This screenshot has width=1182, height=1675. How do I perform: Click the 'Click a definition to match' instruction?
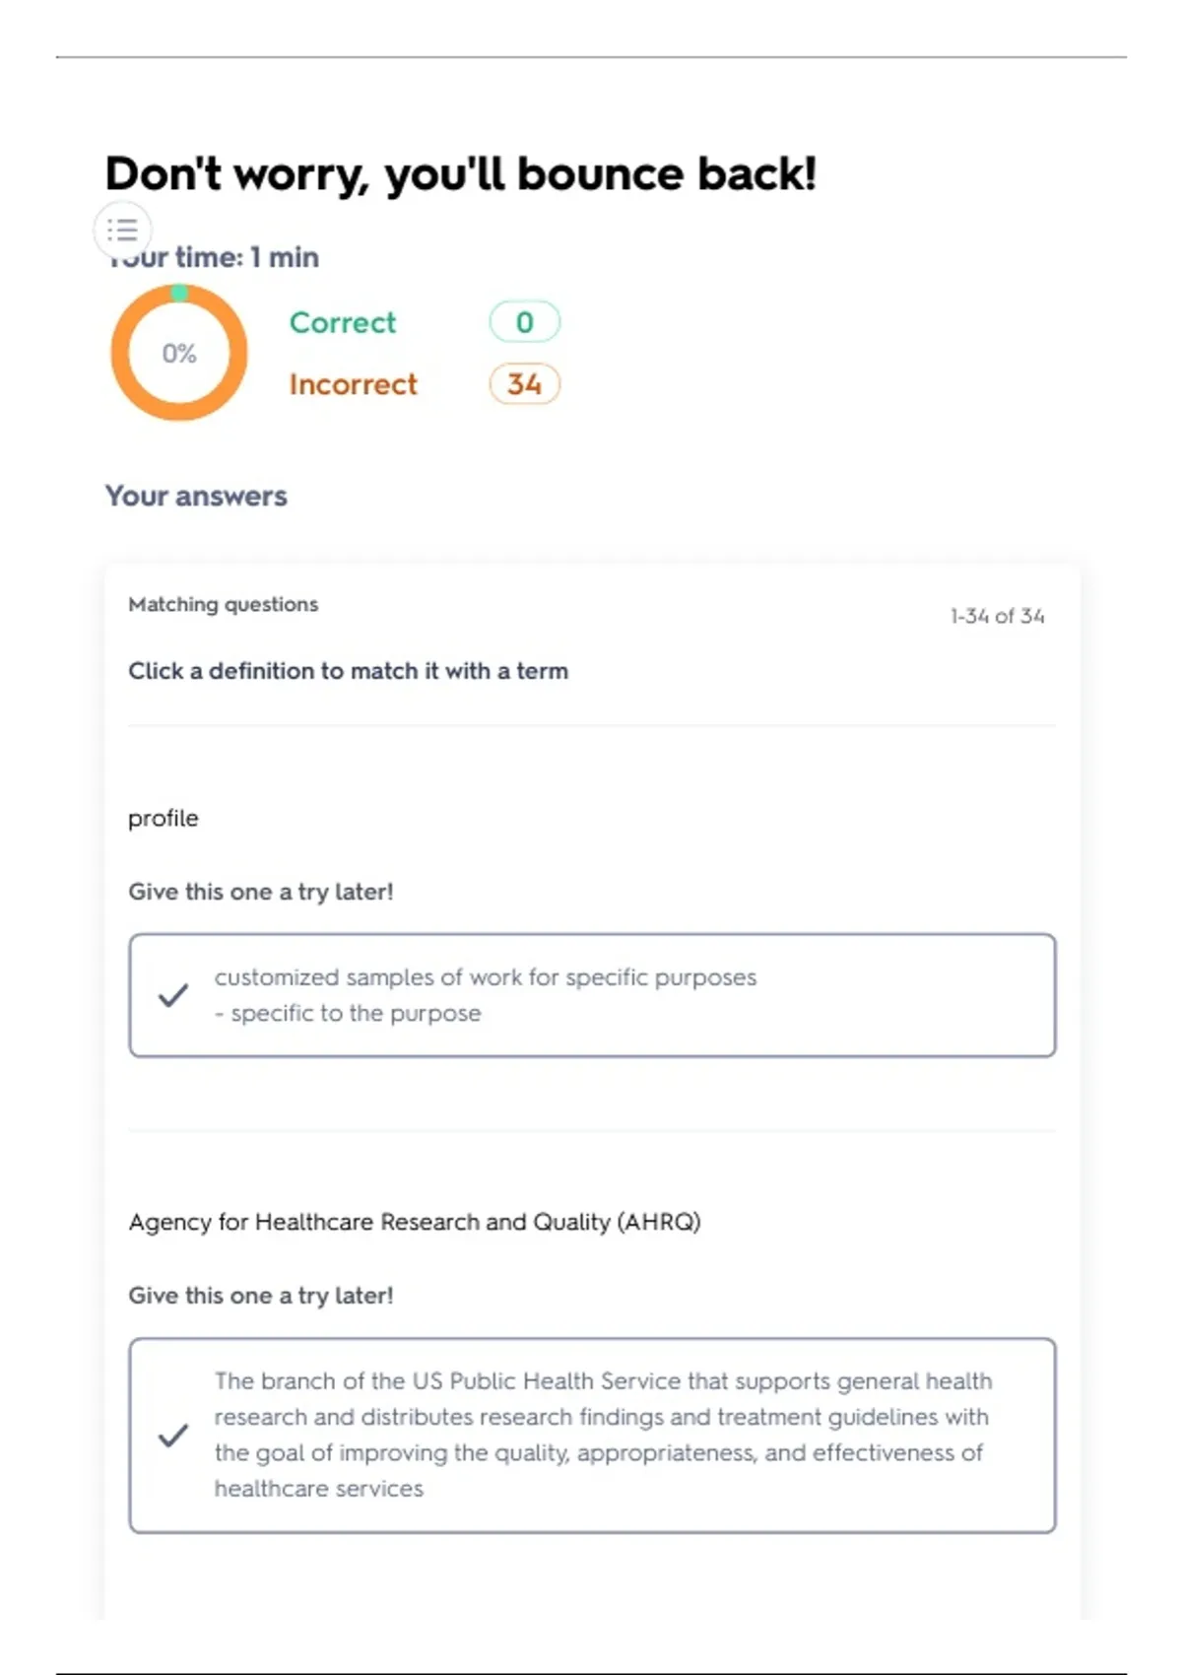coord(349,671)
